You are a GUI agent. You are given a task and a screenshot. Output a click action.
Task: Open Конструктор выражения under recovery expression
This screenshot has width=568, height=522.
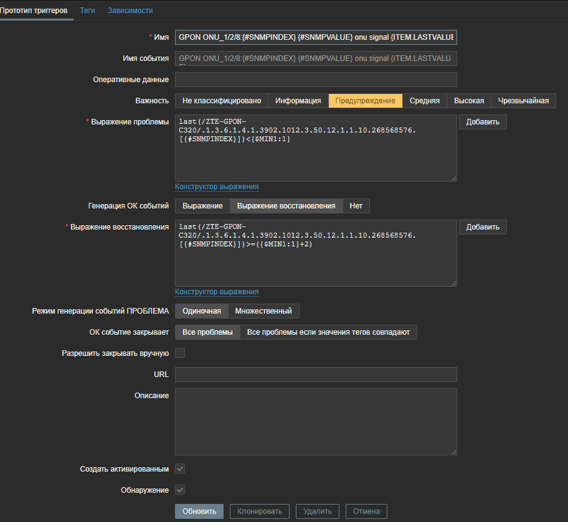click(x=217, y=292)
